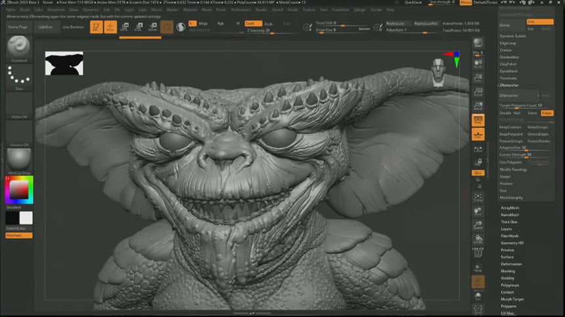The width and height of the screenshot is (565, 317).
Task: Click the Gizmo 3D icon
Action: pos(167,27)
